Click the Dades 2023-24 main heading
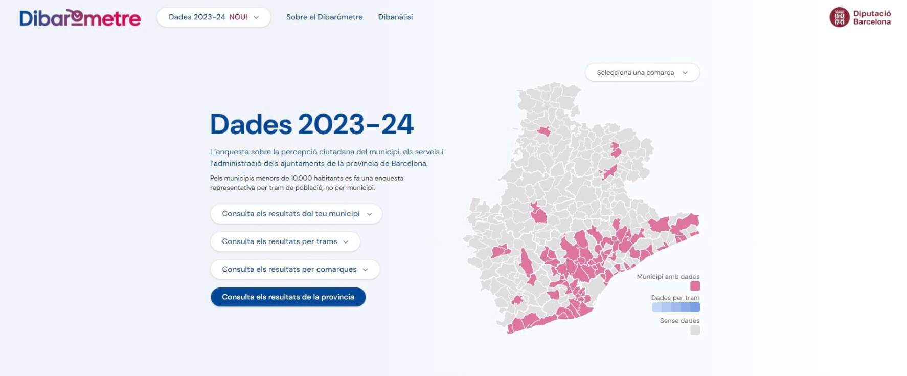 tap(312, 124)
